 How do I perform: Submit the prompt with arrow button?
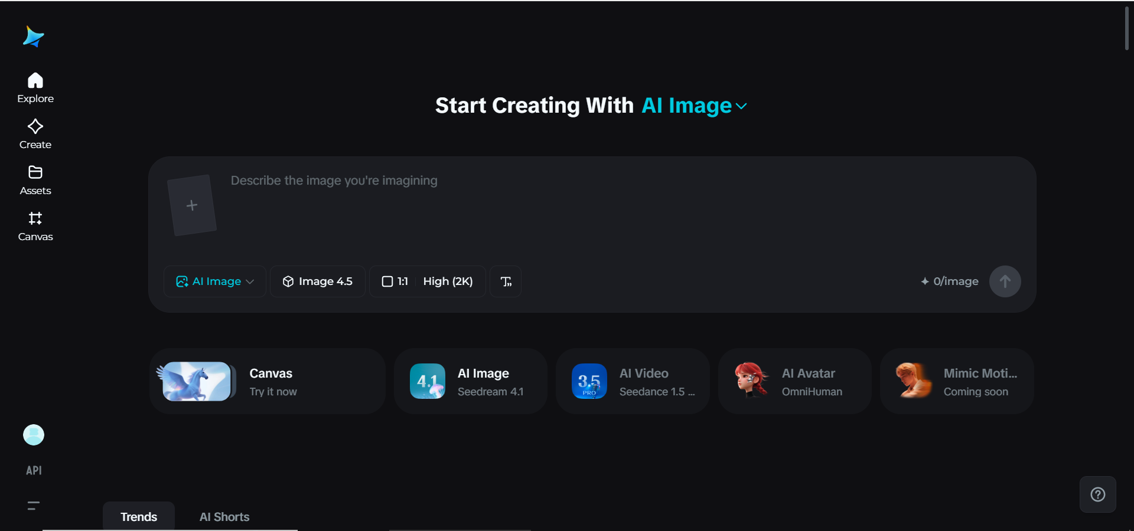pyautogui.click(x=1005, y=281)
